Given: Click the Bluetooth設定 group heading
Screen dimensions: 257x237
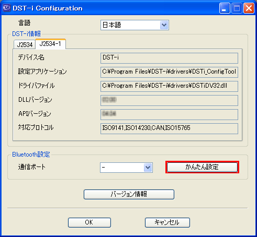Looking at the screenshot, I should pyautogui.click(x=31, y=155).
